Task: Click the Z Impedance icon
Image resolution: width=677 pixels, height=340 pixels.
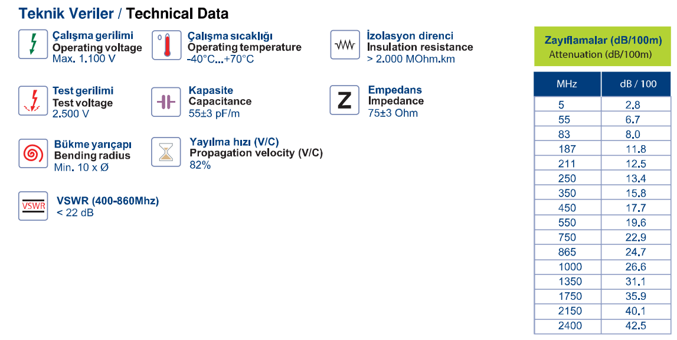Action: (345, 100)
